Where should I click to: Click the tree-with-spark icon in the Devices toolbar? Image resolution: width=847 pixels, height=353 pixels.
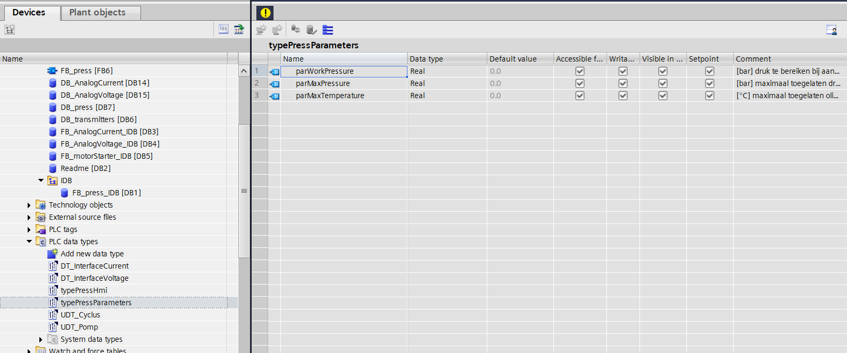point(10,29)
